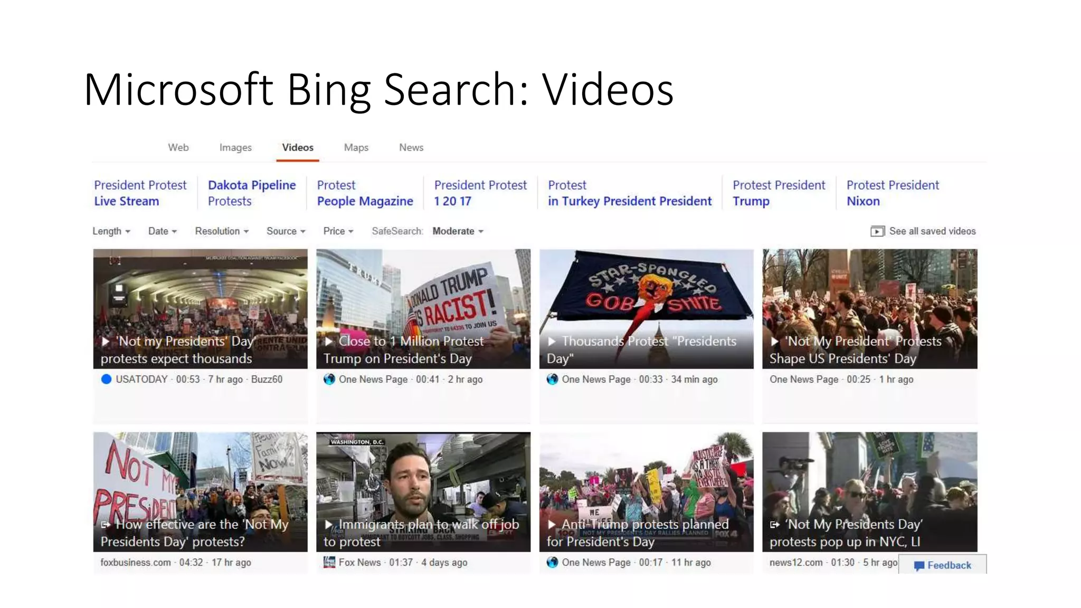The height and width of the screenshot is (608, 1081).
Task: Click play arrow on Close to 1 Million video
Action: [x=329, y=341]
